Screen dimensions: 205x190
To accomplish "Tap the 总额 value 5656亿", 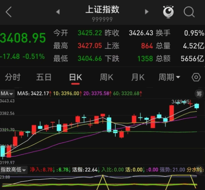I will [192, 59].
